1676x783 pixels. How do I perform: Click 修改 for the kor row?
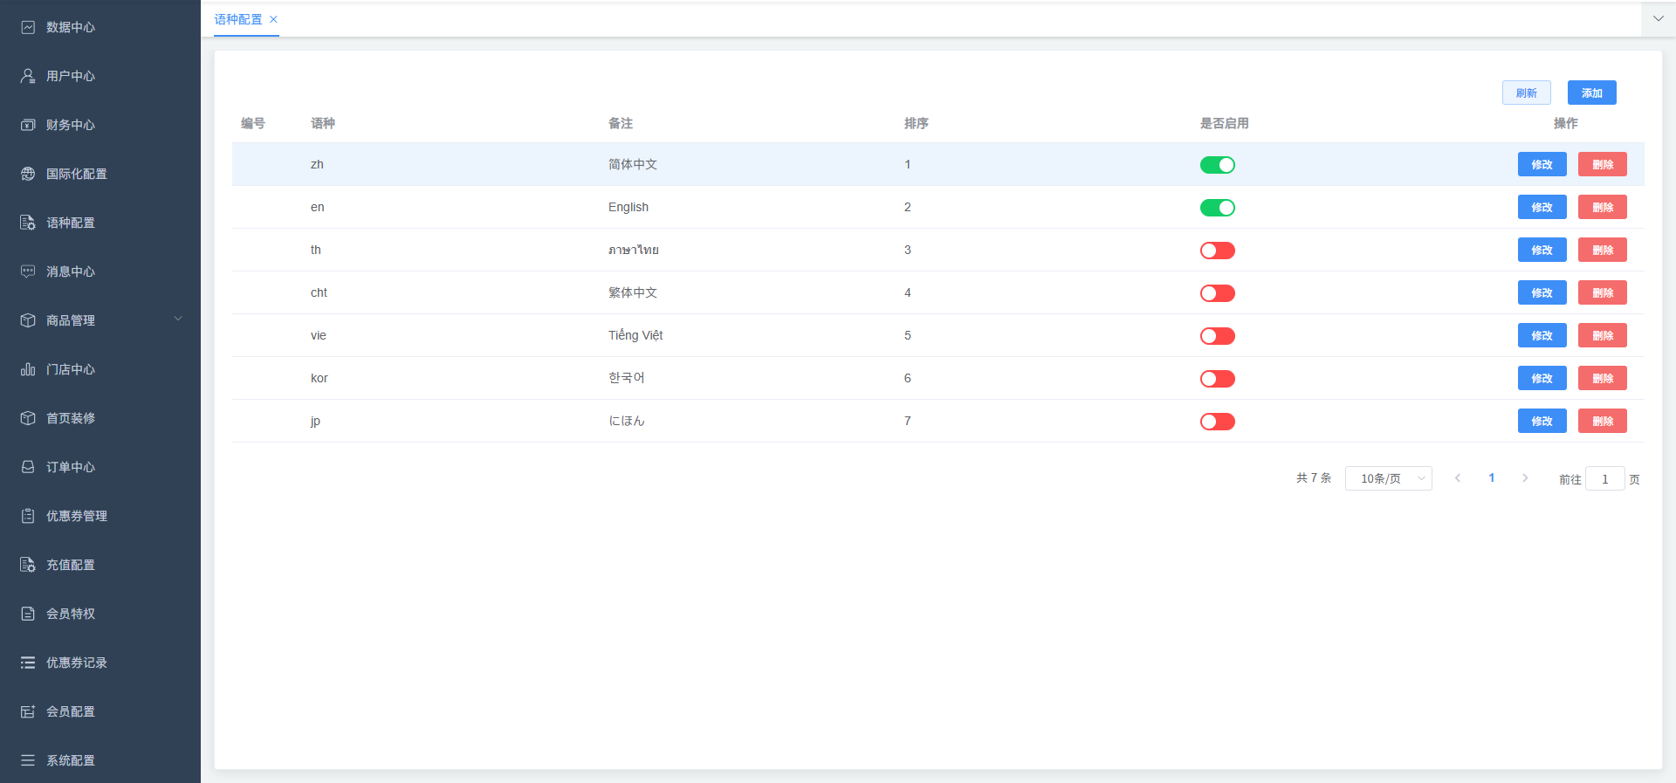[x=1542, y=378]
